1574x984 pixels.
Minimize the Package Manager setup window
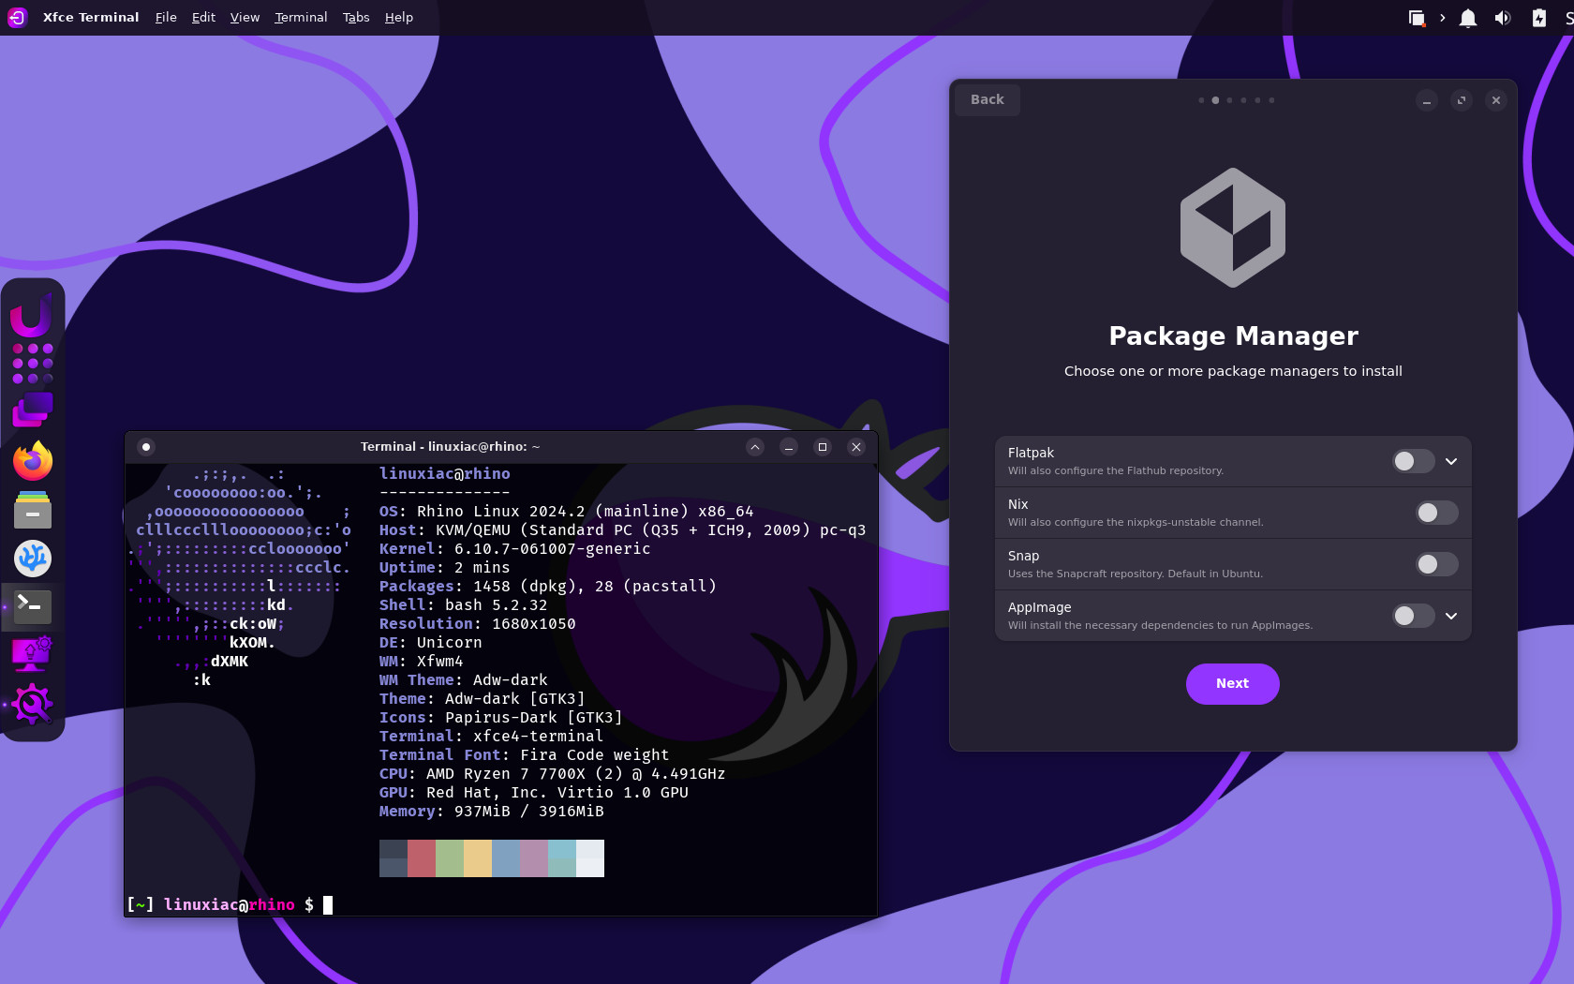[x=1427, y=100]
